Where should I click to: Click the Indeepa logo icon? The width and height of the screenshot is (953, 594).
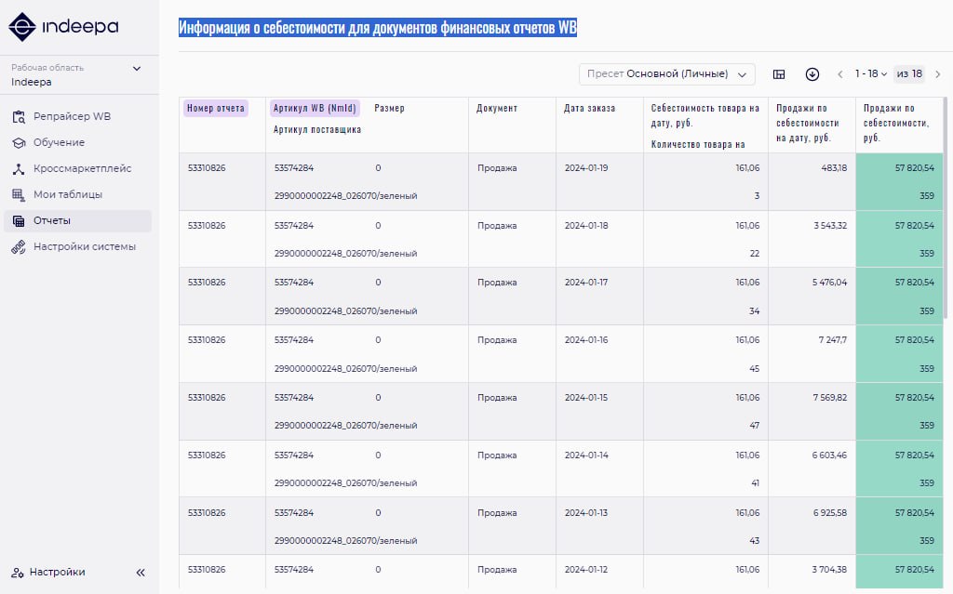point(22,27)
